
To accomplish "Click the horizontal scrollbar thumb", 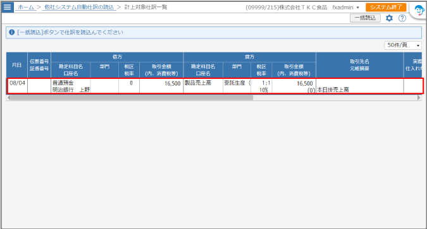I will point(132,98).
